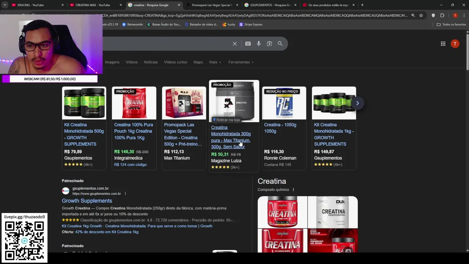Open the Retransmitir bookmark
Image resolution: width=469 pixels, height=264 pixels.
[133, 24]
